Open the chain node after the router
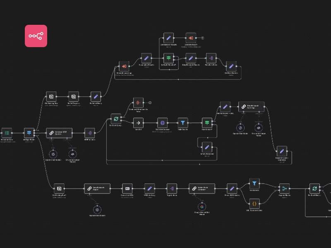The image size is (331, 248). coord(59,133)
